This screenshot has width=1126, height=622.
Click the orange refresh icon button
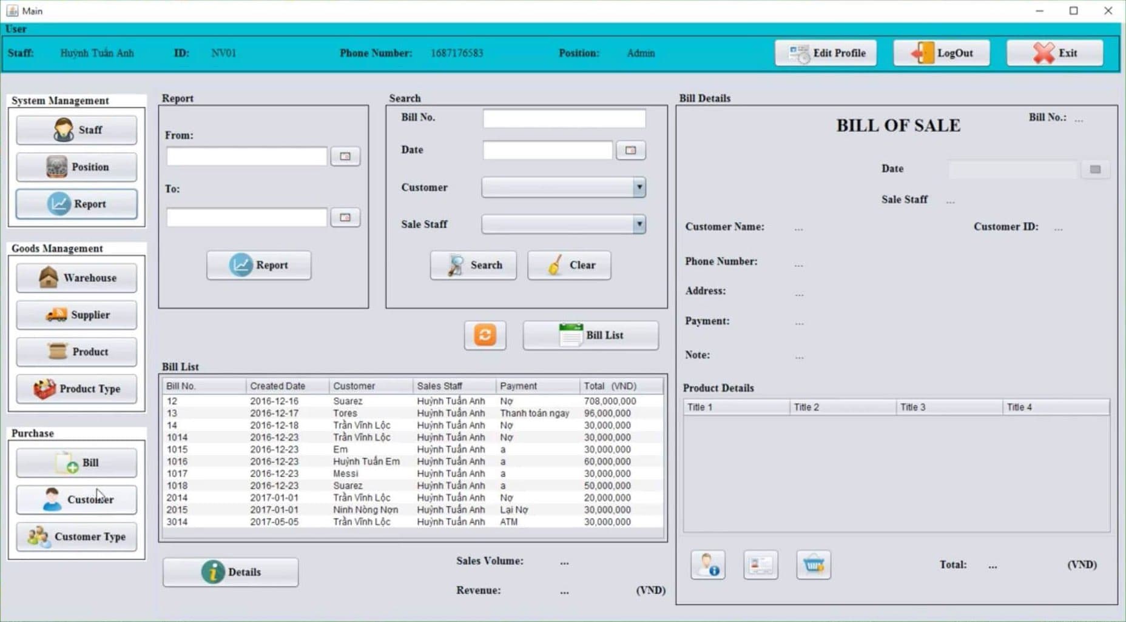tap(485, 335)
